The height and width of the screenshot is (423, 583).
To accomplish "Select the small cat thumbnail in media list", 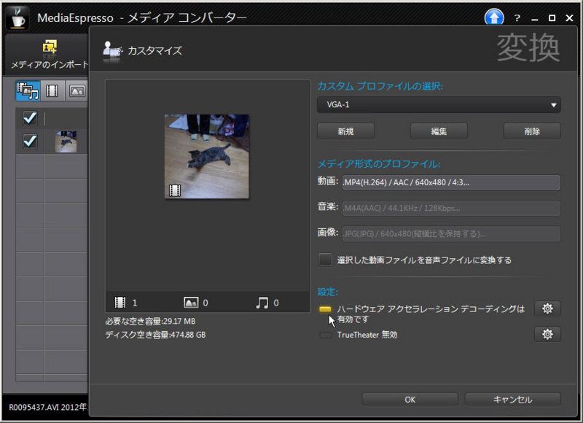I will pos(66,141).
